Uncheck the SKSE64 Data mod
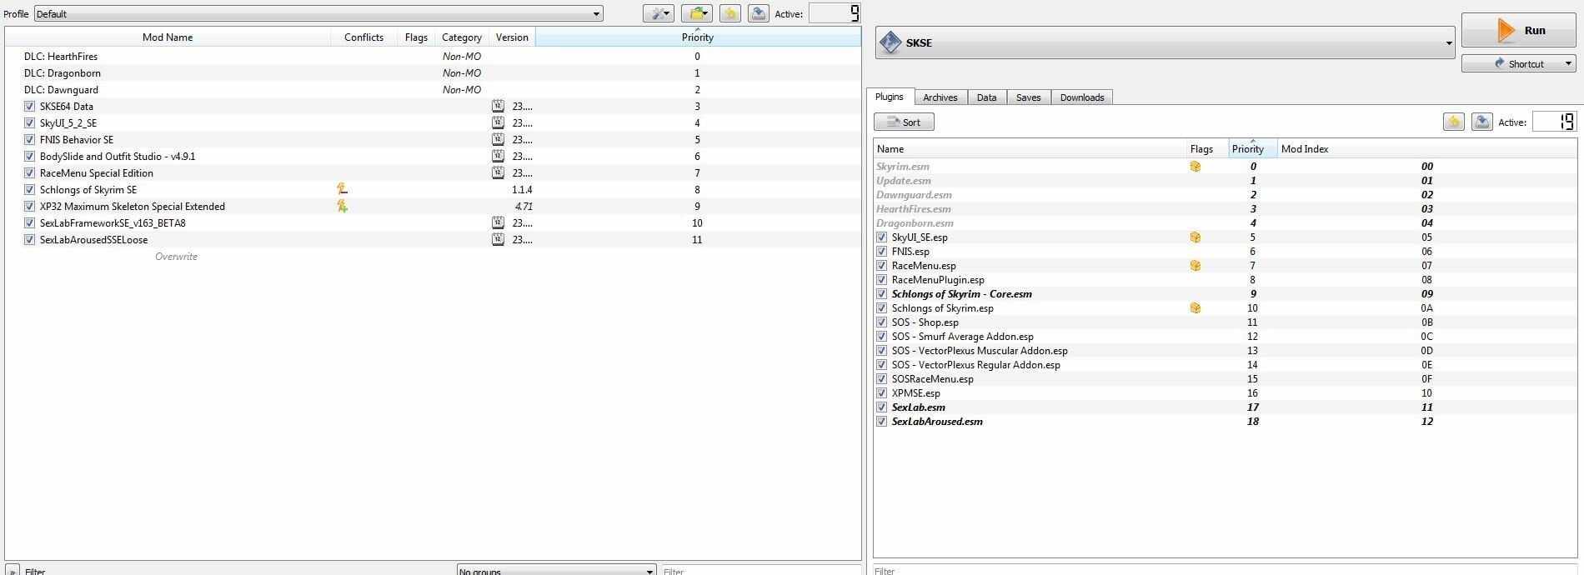This screenshot has width=1584, height=575. click(30, 106)
